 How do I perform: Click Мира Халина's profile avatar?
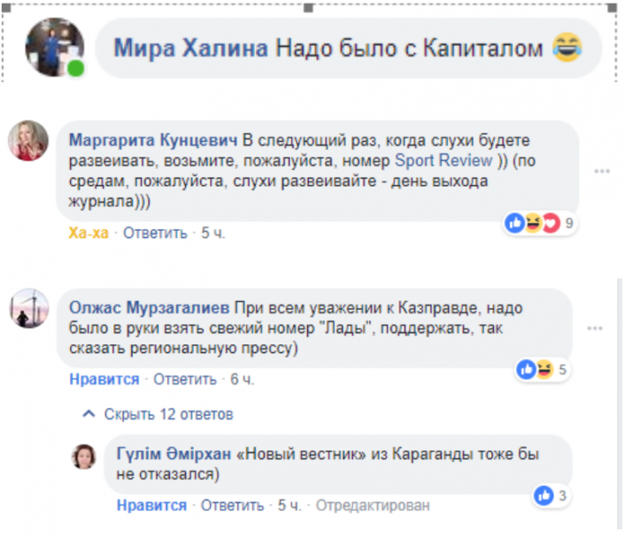pyautogui.click(x=55, y=47)
